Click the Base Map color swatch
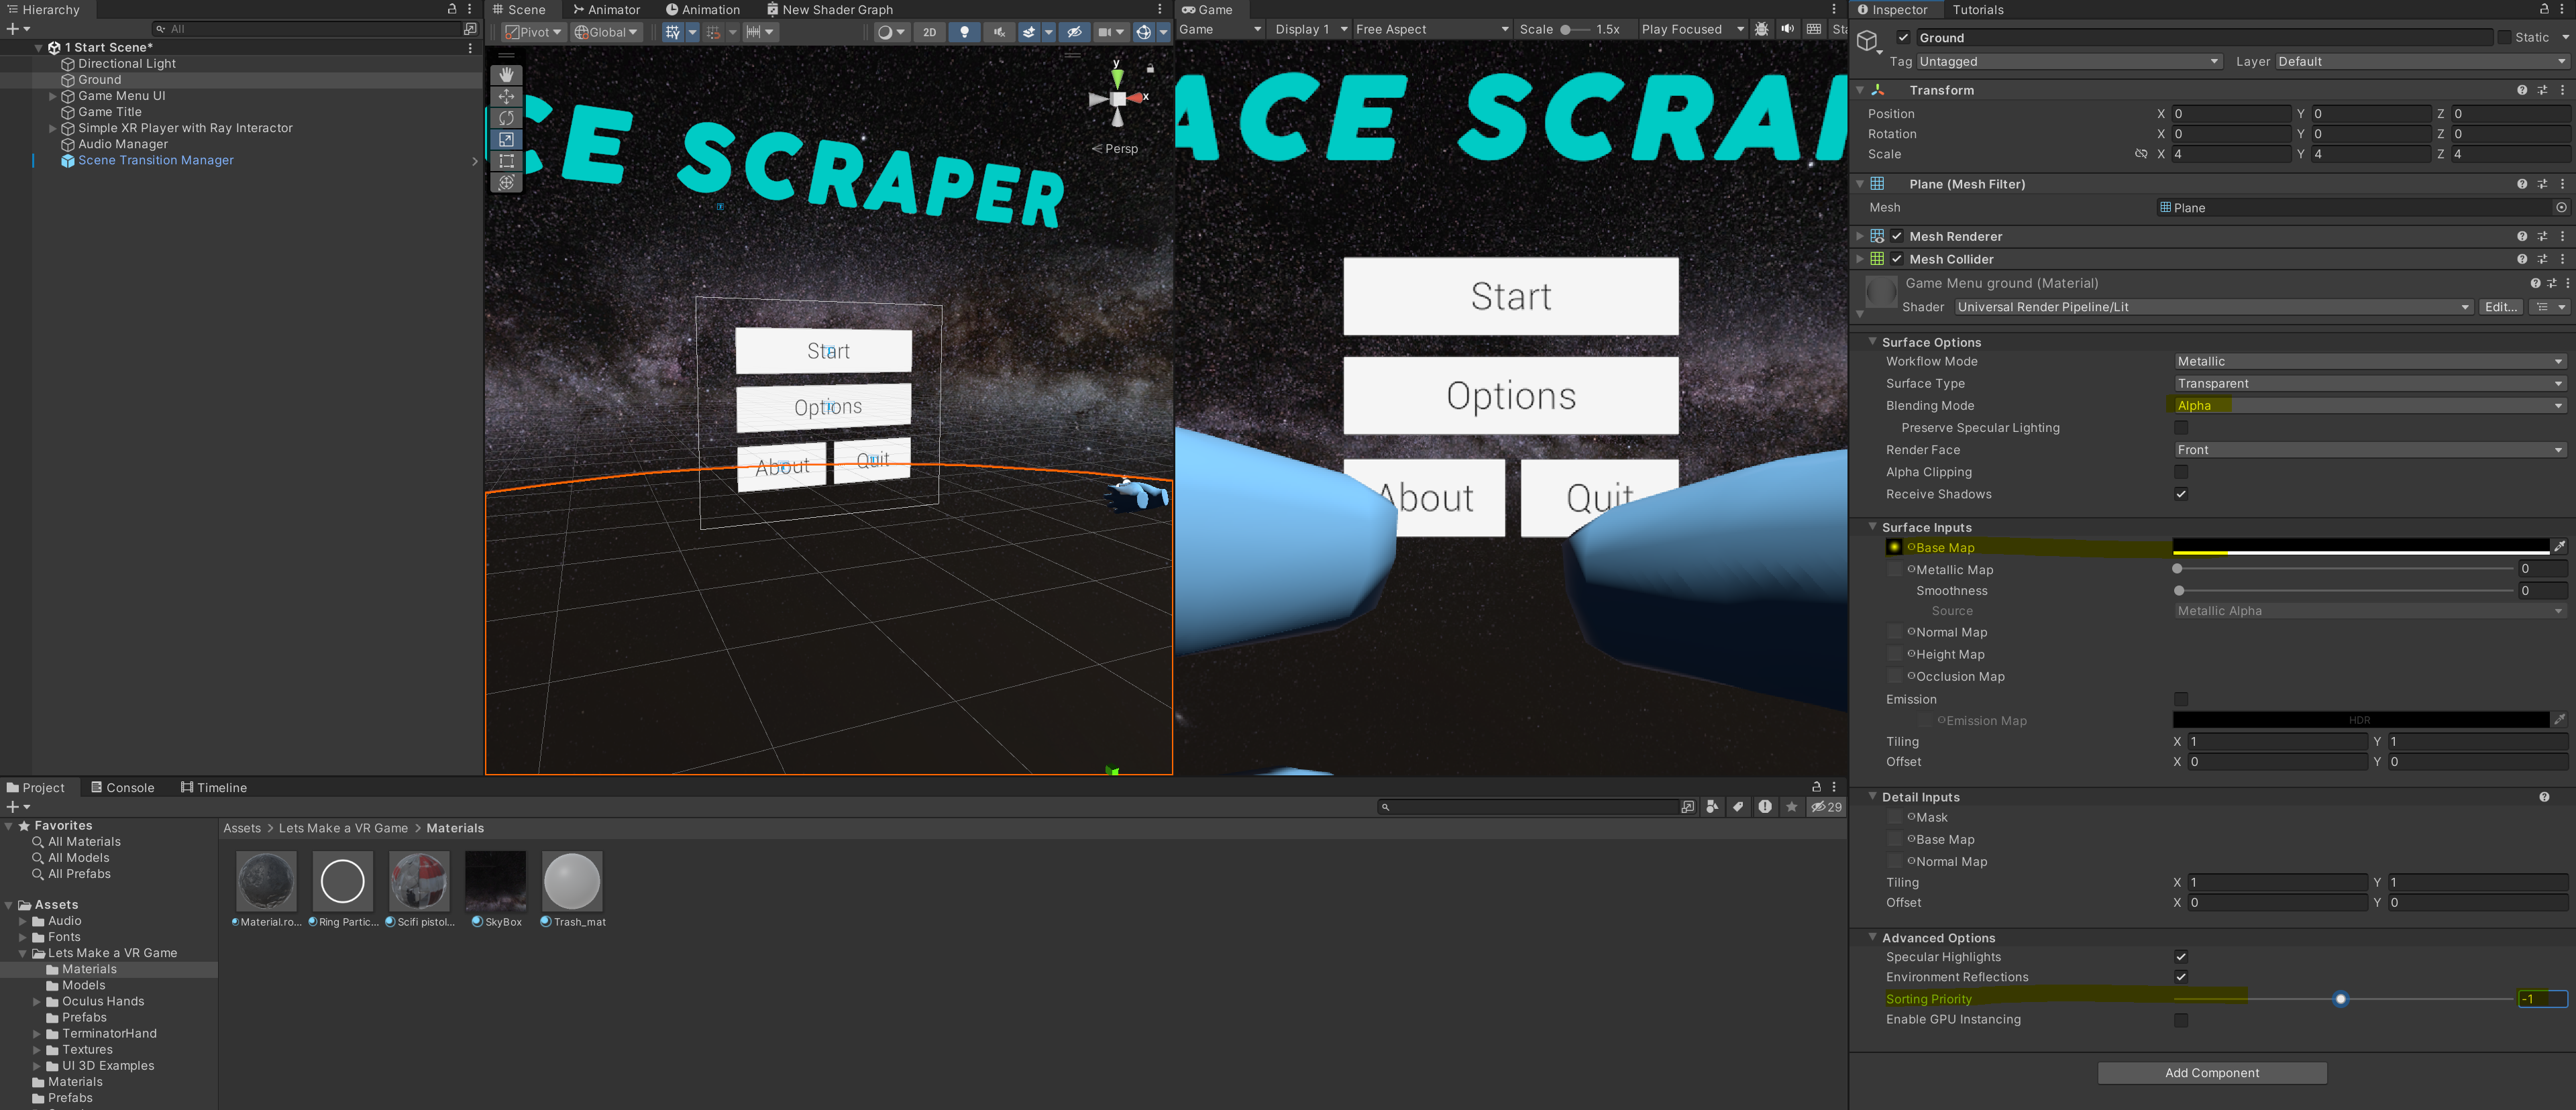Viewport: 2576px width, 1110px height. 2360,547
